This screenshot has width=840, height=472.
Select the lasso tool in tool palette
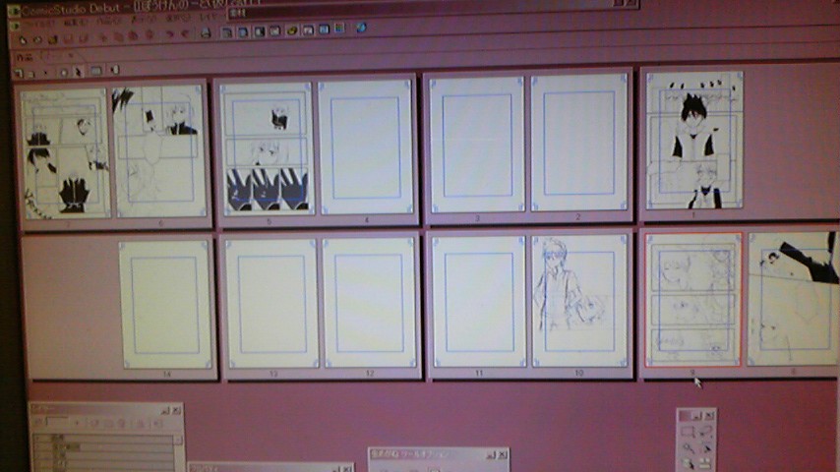coord(705,431)
